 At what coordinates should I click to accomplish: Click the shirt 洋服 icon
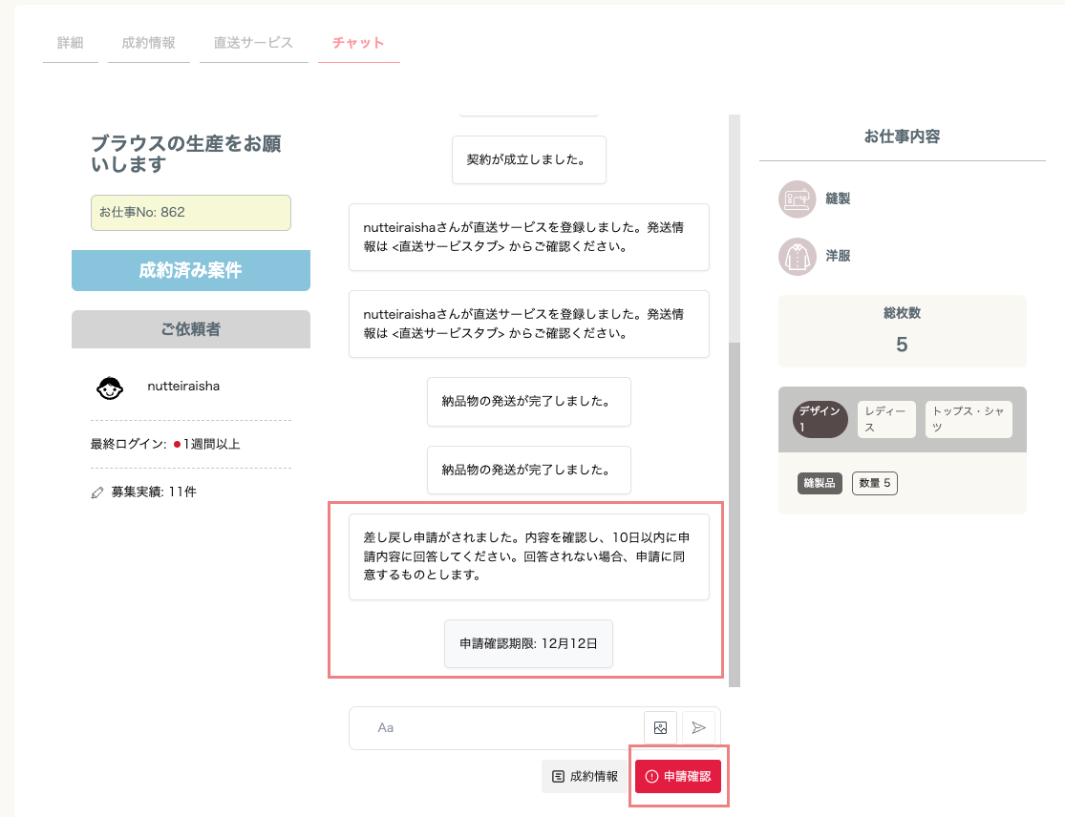(x=797, y=257)
